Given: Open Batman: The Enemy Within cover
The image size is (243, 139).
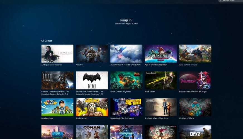Looking at the screenshot, I should (57, 80).
